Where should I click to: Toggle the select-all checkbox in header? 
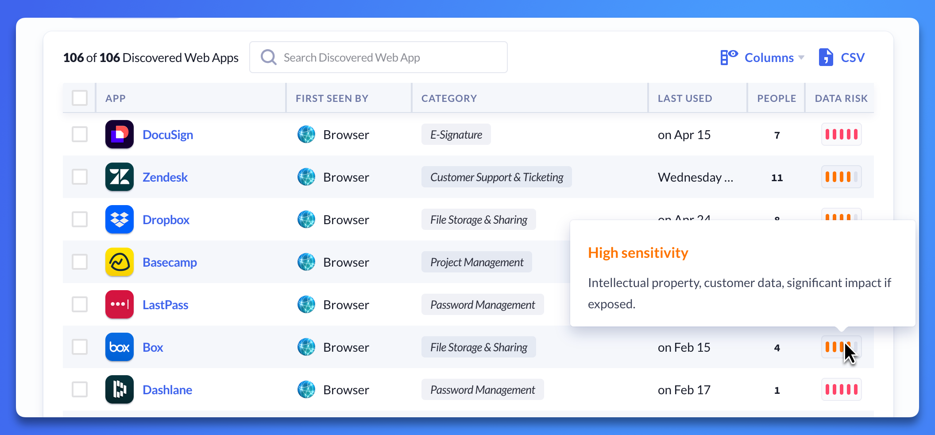tap(80, 98)
